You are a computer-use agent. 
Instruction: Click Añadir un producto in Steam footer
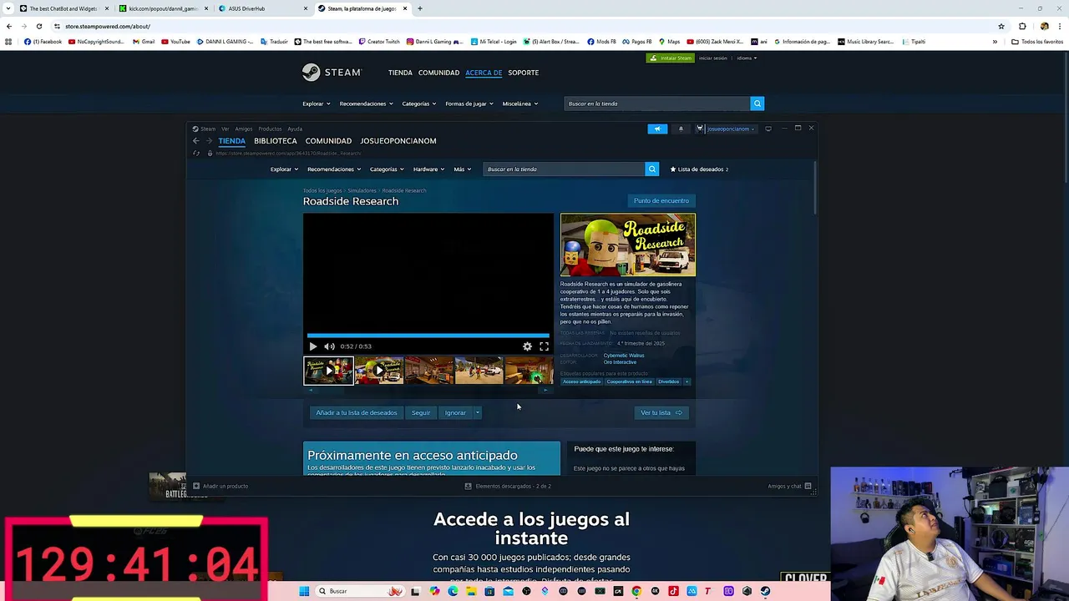(220, 486)
